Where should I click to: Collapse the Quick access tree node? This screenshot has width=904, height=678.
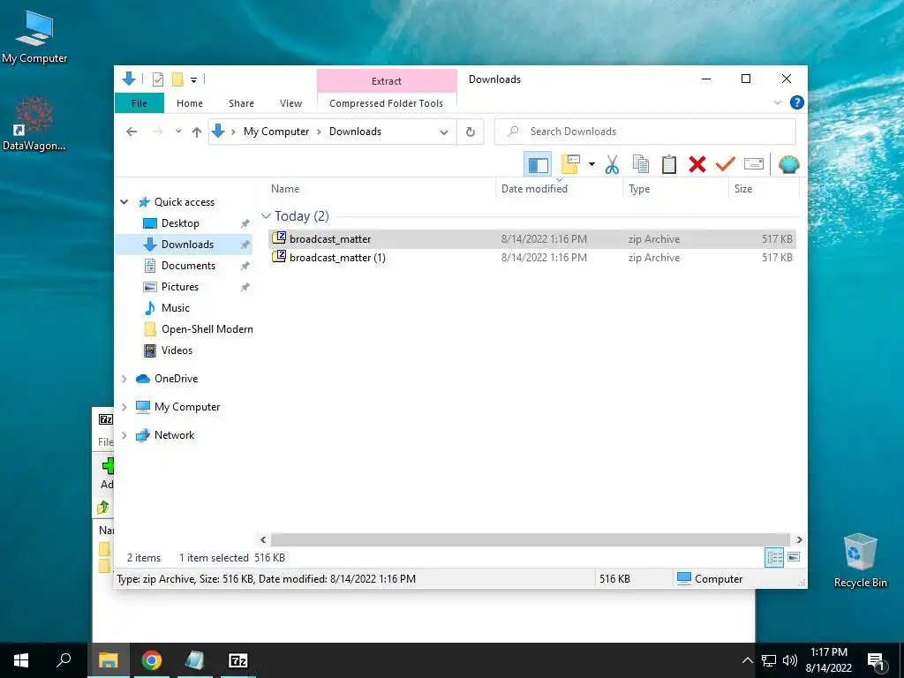pos(124,202)
